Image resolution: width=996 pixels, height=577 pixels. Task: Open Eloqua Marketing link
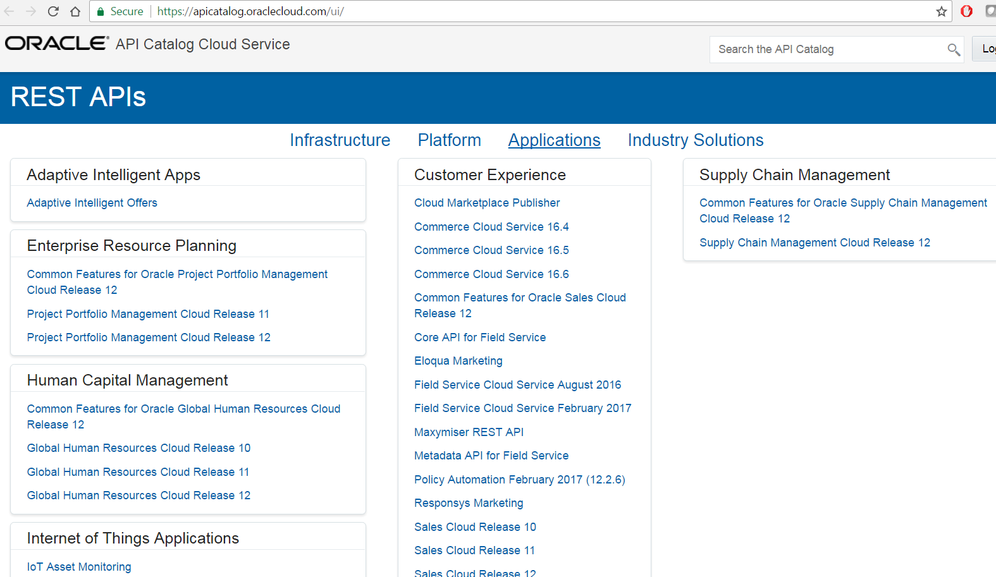click(x=458, y=361)
